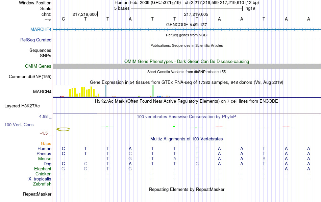321x202 pixels.
Task: Select the Mouse species label
Action: (x=45, y=159)
